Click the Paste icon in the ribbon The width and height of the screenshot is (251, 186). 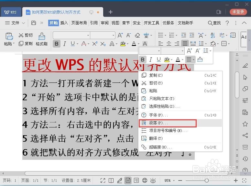pos(9,36)
